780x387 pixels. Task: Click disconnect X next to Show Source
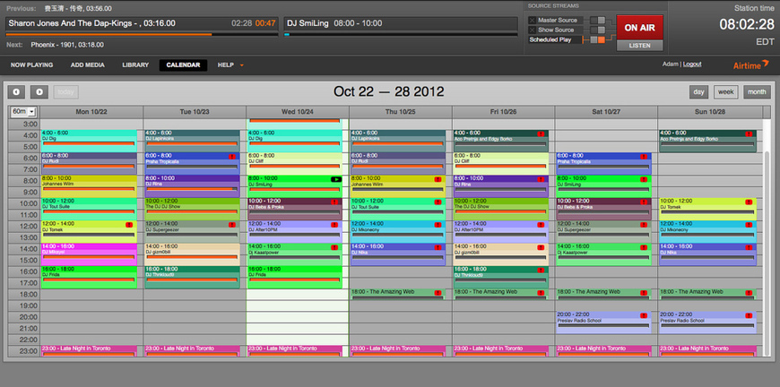(x=532, y=30)
